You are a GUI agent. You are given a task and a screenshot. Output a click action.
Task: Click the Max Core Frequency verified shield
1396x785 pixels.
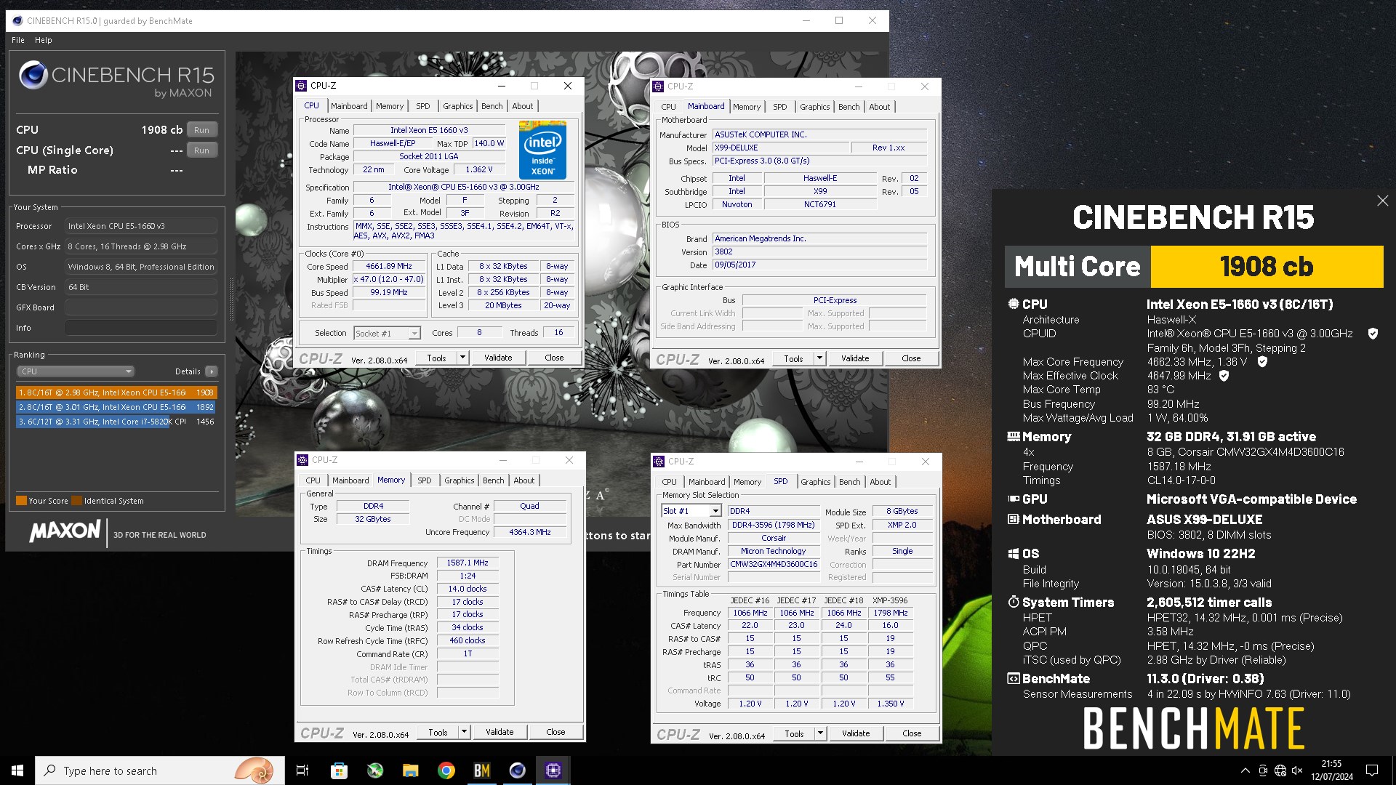pyautogui.click(x=1262, y=361)
